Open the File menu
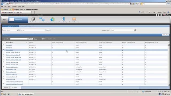The image size is (171, 96). 2,7
